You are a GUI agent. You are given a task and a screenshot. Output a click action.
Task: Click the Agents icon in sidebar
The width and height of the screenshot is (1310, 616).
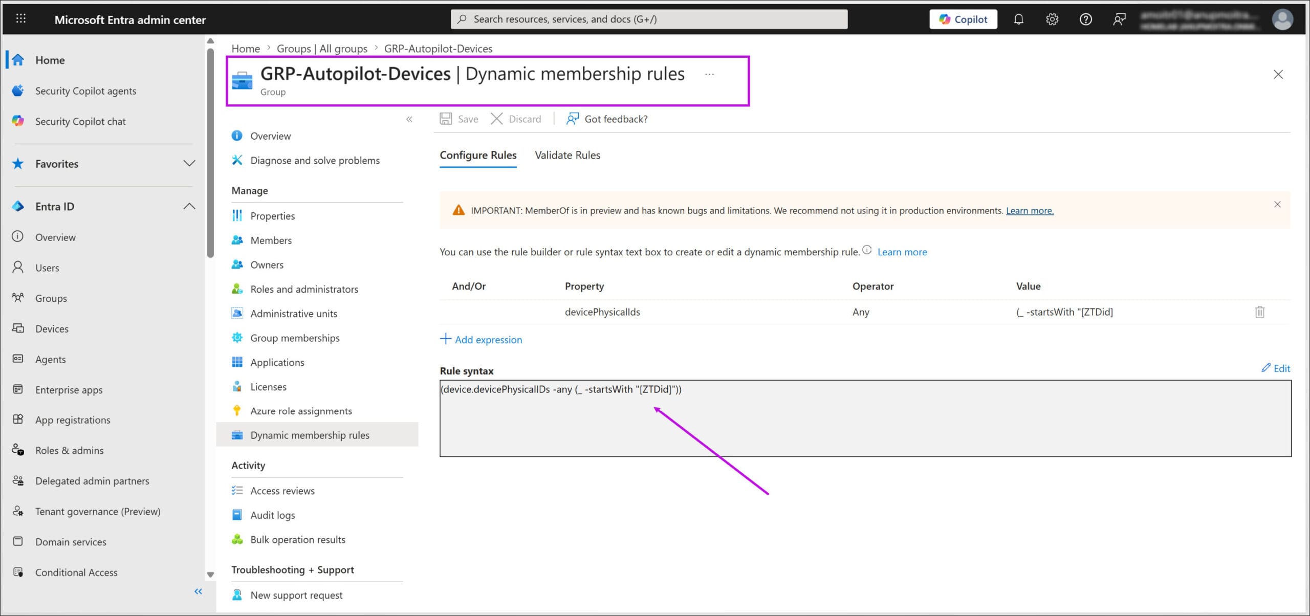click(18, 359)
